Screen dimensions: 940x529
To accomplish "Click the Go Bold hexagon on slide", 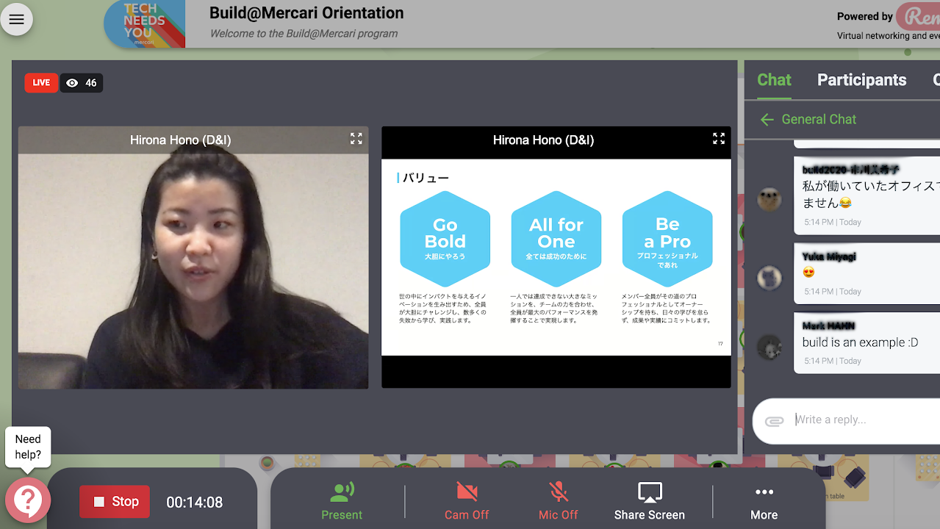I will pos(445,240).
